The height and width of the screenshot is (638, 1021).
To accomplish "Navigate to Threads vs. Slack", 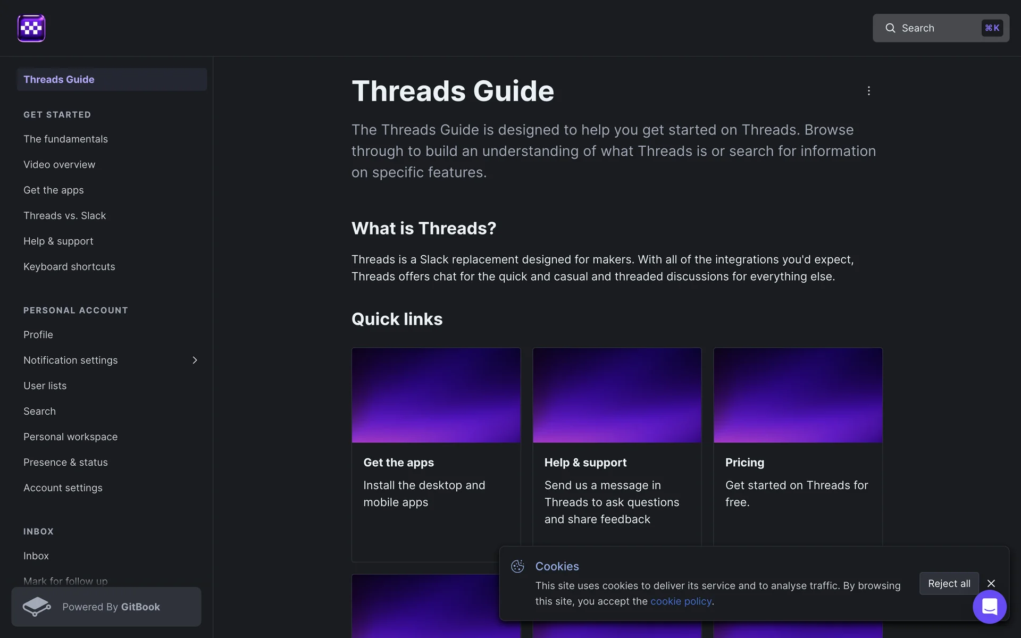I will [x=64, y=215].
